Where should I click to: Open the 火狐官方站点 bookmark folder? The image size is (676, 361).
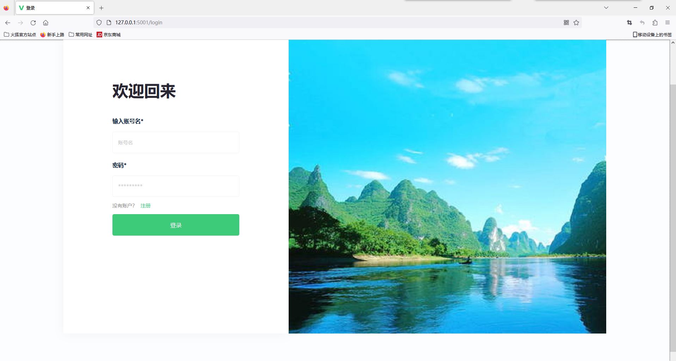tap(20, 35)
